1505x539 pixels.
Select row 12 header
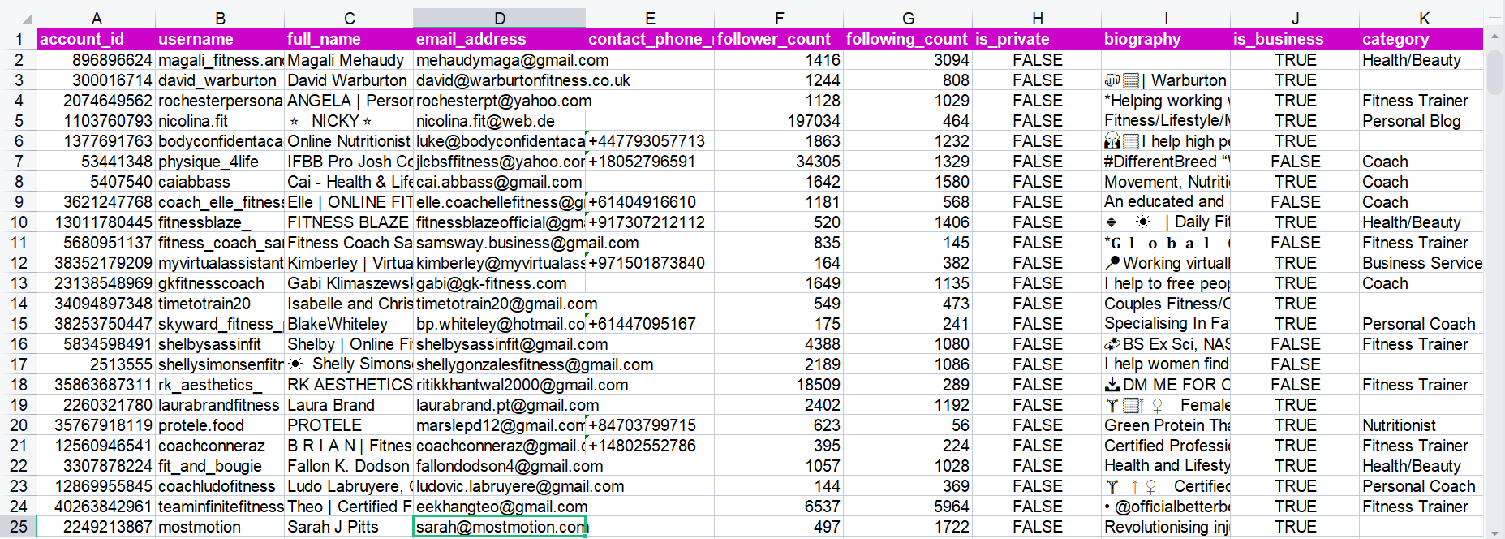point(19,263)
